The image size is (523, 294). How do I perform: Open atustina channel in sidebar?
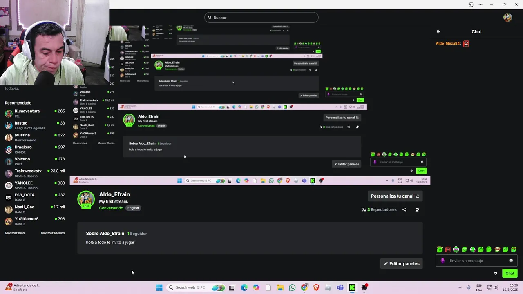[x=35, y=137]
